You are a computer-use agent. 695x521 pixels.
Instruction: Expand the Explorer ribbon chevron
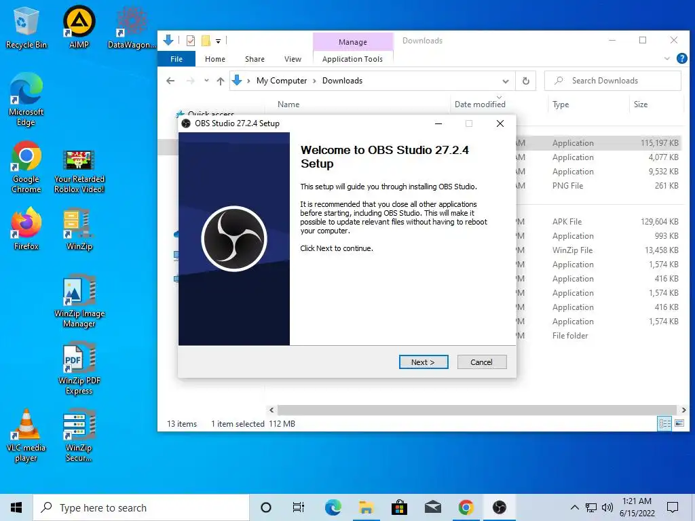point(666,58)
